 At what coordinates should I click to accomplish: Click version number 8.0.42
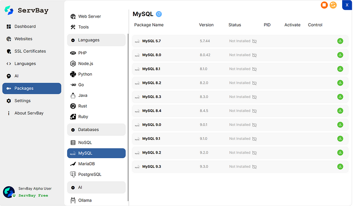[205, 55]
